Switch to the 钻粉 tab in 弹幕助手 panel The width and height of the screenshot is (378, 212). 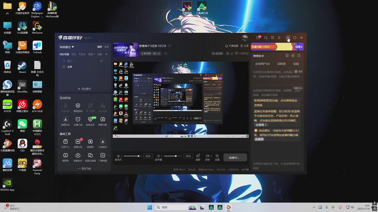pos(296,64)
